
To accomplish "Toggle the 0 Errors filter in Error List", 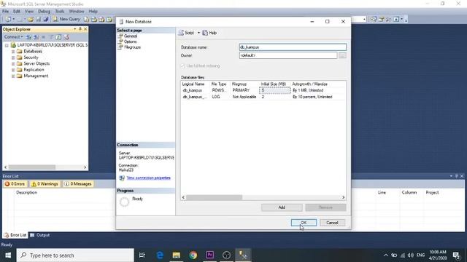I will click(15, 184).
